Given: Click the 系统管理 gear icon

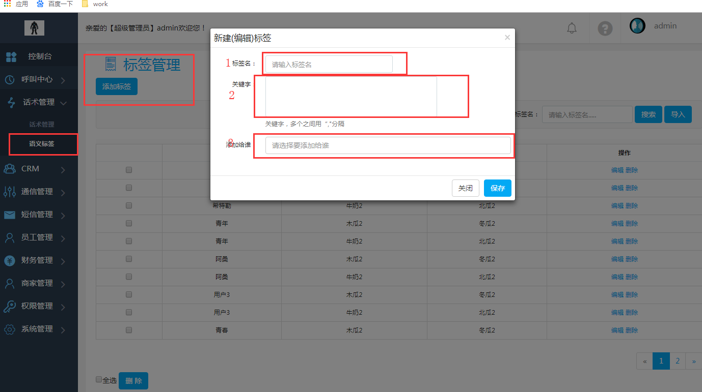Looking at the screenshot, I should coord(10,329).
